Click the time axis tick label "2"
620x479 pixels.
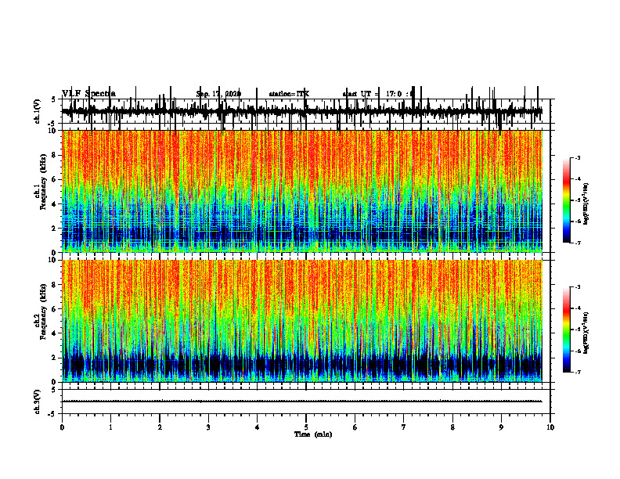click(160, 427)
